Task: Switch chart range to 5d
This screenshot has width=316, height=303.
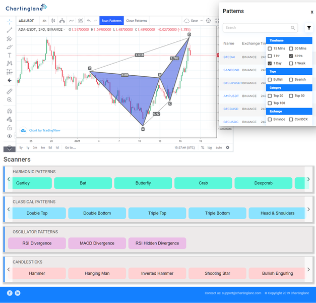Action: [50, 147]
